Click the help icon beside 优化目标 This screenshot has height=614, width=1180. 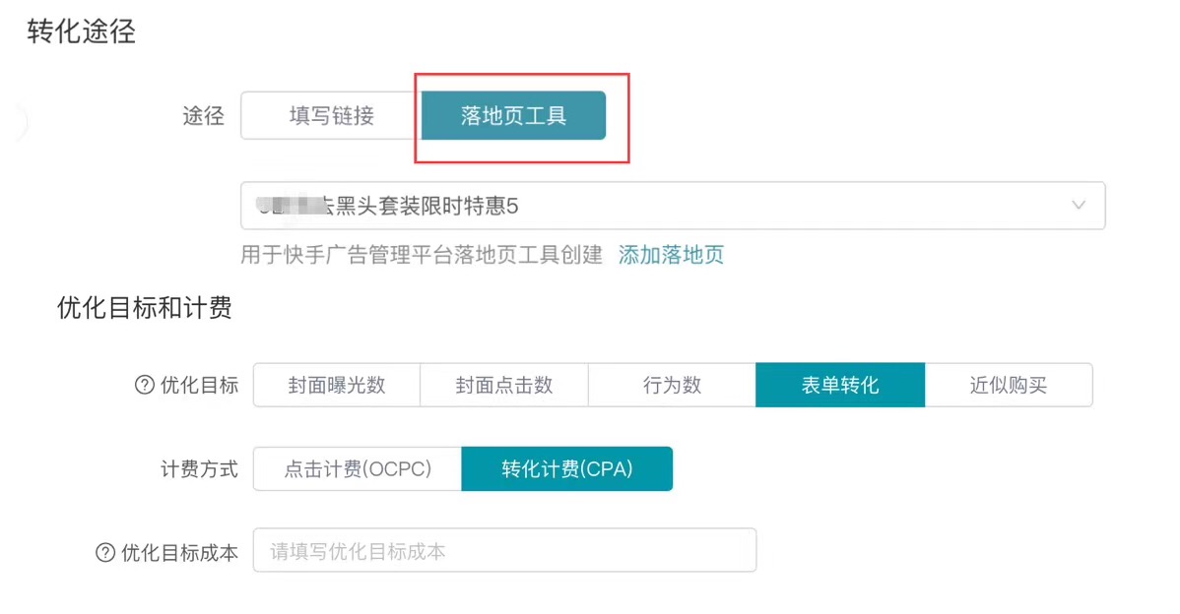144,386
